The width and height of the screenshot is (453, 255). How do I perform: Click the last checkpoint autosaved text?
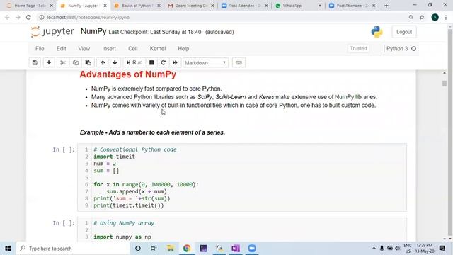click(x=171, y=32)
